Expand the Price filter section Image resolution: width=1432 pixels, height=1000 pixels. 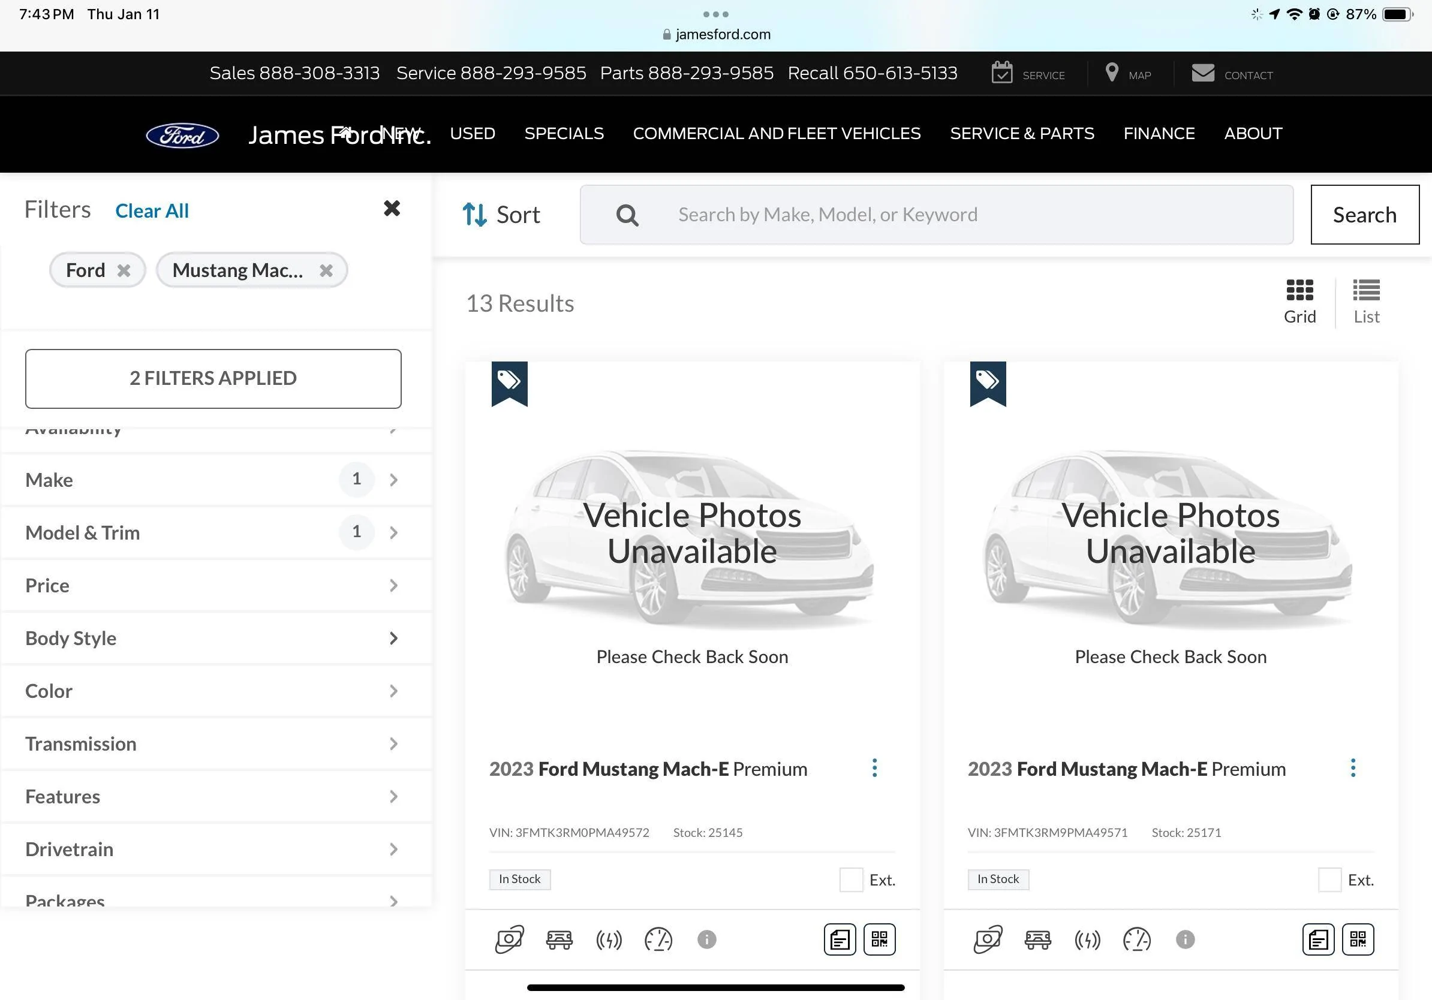click(x=216, y=585)
